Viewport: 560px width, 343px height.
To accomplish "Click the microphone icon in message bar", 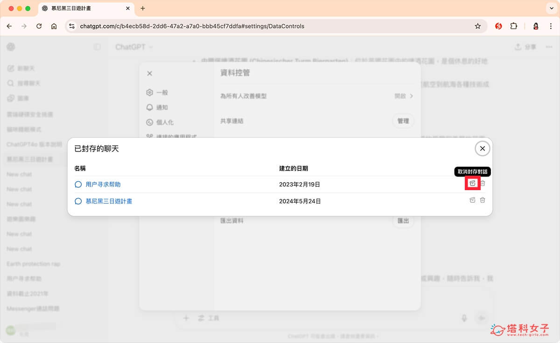I will point(463,318).
